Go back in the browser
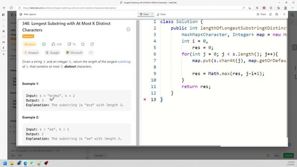This screenshot has width=297, height=167. [4, 8]
